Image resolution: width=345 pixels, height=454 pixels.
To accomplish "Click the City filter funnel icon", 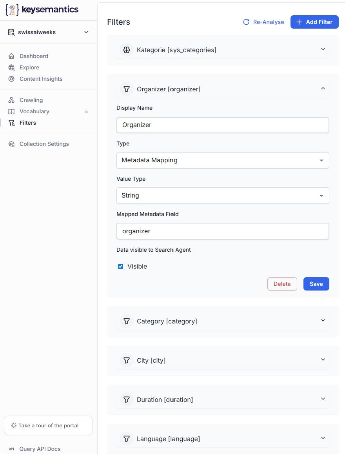I will (x=127, y=360).
